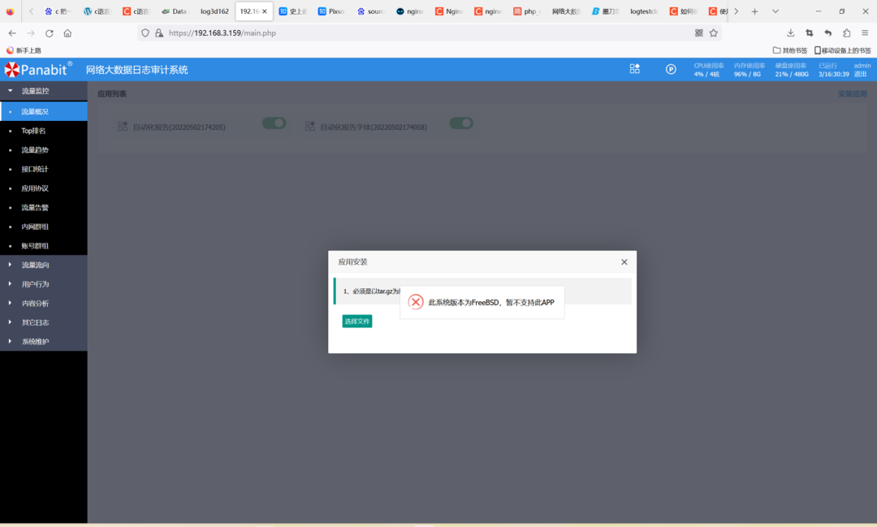Expand the 内容分析 menu section
This screenshot has height=527, width=877.
coord(44,303)
